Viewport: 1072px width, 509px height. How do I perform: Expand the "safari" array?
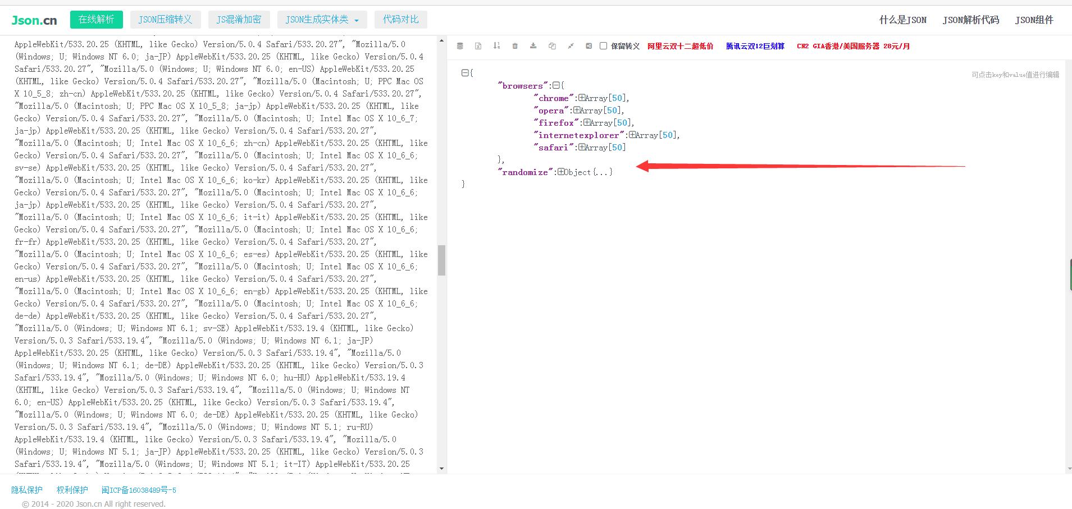click(x=582, y=147)
